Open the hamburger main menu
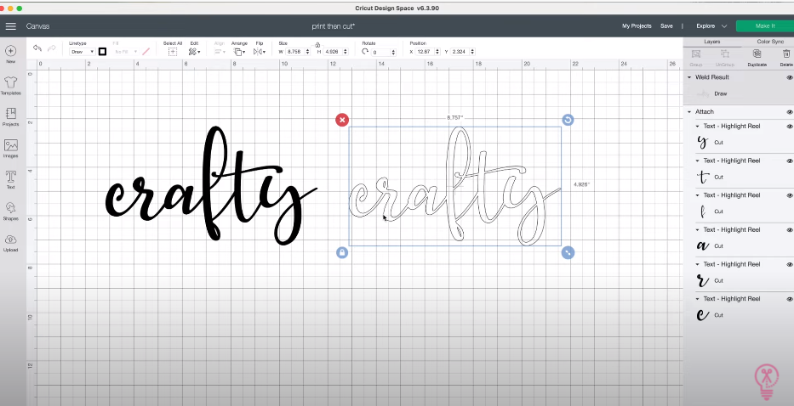Viewport: 794px width, 406px height. pyautogui.click(x=10, y=26)
